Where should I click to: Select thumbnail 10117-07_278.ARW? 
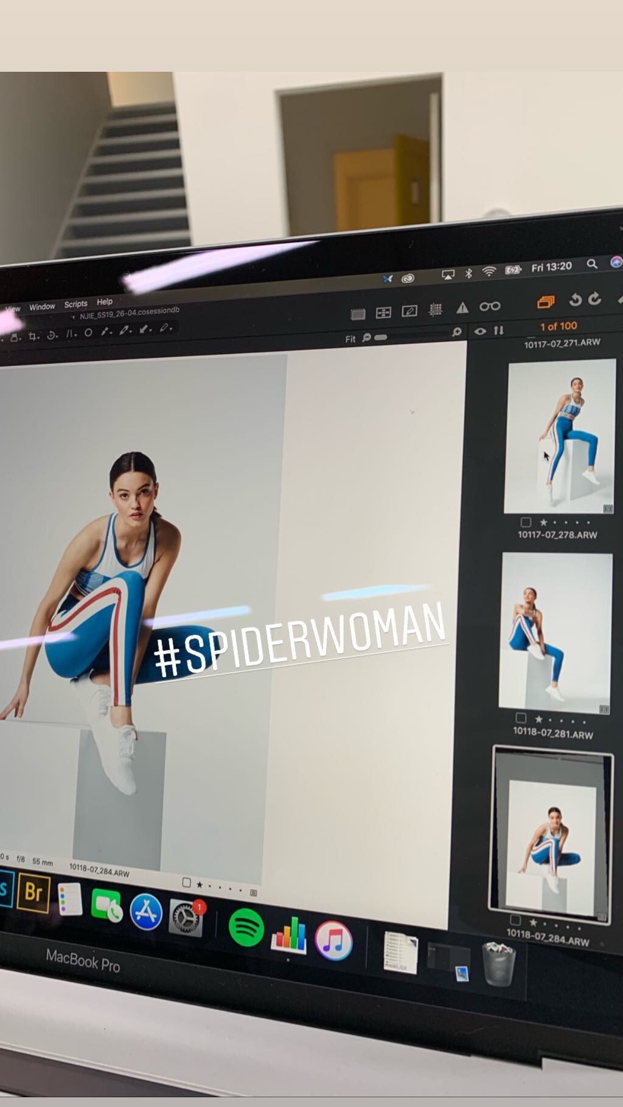(x=560, y=436)
